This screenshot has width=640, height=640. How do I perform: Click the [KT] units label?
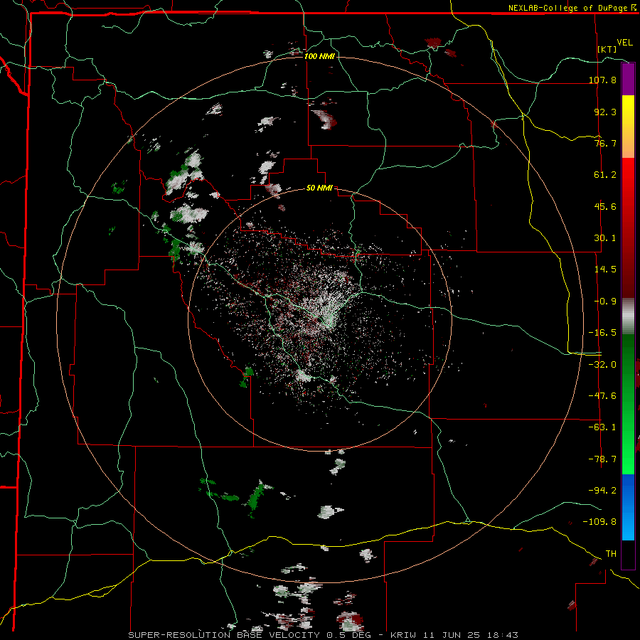pos(607,49)
